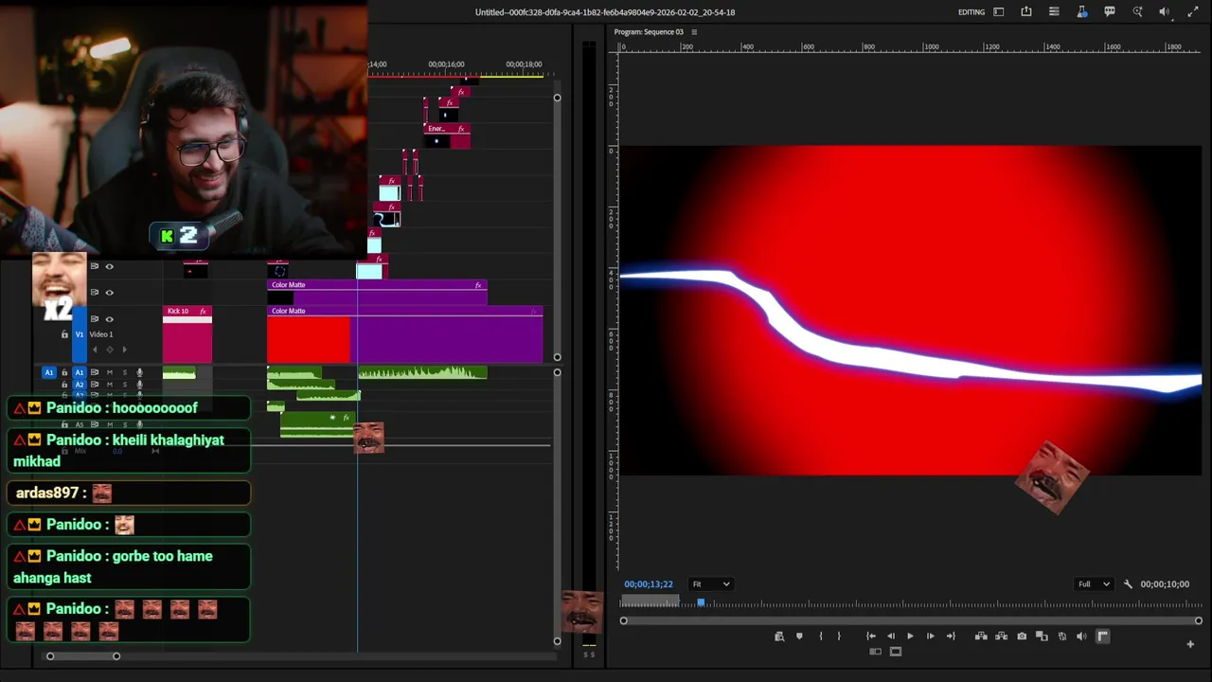The image size is (1212, 682).
Task: Click the full screen arrows icon
Action: [x=1193, y=12]
